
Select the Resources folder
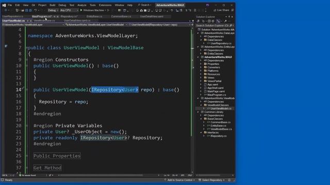click(x=213, y=74)
